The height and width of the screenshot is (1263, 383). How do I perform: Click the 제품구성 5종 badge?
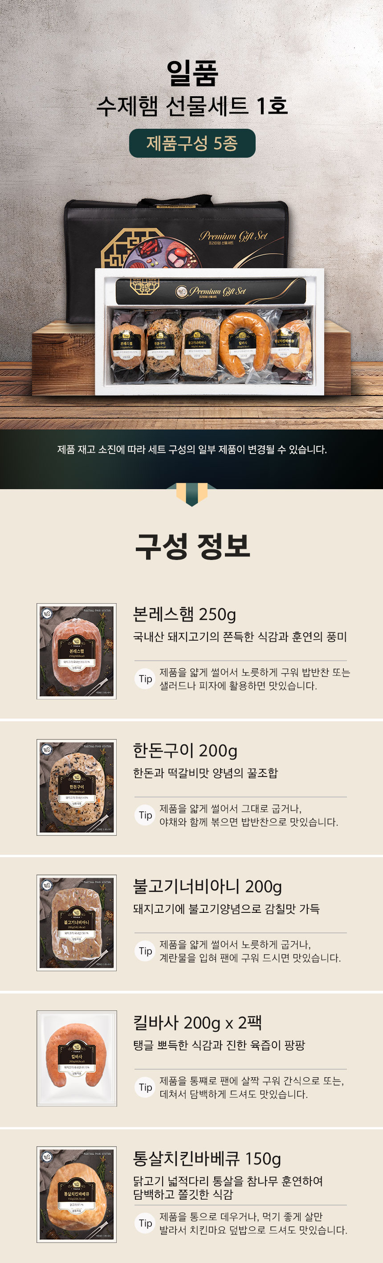(192, 143)
